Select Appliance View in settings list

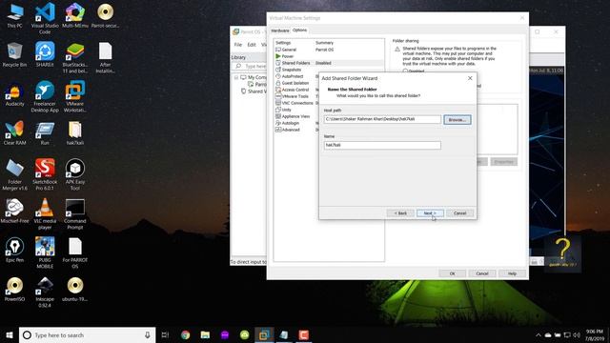click(x=296, y=116)
